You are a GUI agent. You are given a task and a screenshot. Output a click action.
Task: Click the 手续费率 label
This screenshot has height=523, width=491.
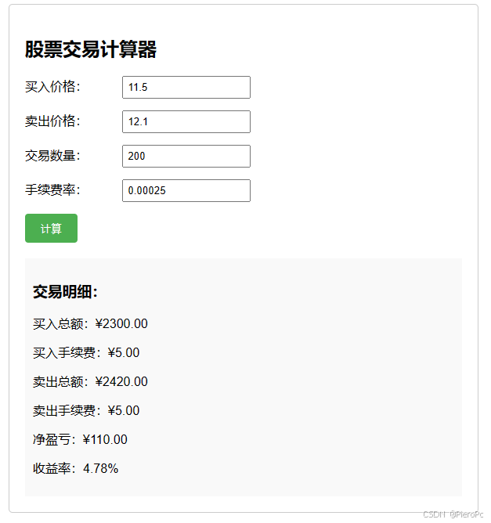coord(52,190)
